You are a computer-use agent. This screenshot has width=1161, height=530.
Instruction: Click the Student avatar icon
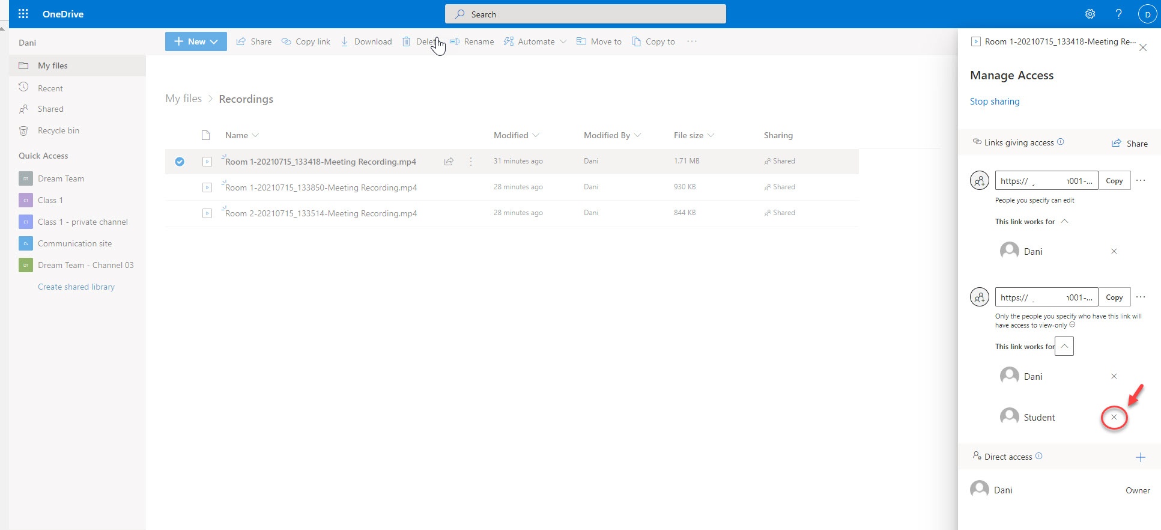[x=1009, y=416]
